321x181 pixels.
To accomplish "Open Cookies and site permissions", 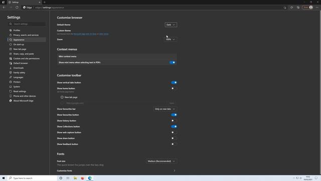I will pyautogui.click(x=27, y=58).
